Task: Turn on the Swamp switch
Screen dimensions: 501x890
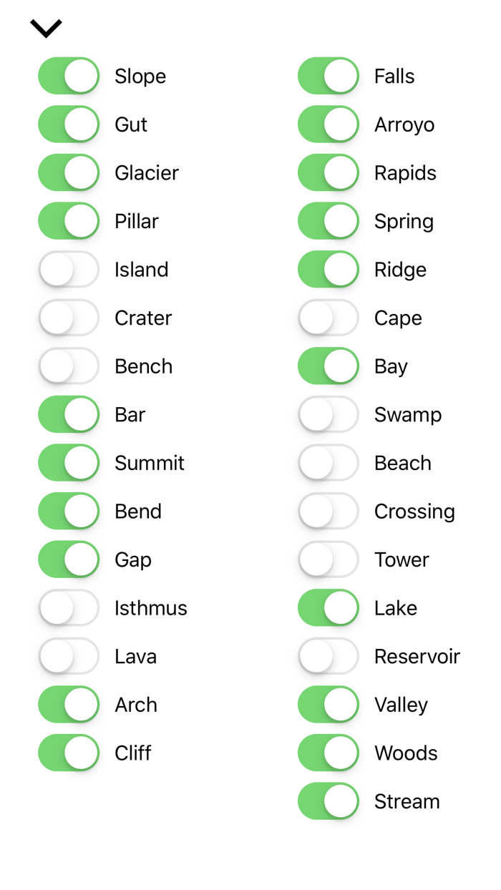Action: 329,414
